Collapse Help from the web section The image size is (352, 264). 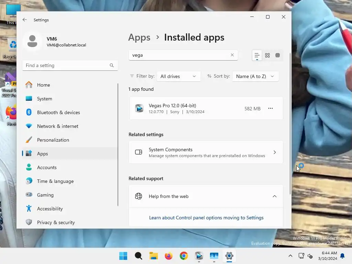click(x=275, y=196)
